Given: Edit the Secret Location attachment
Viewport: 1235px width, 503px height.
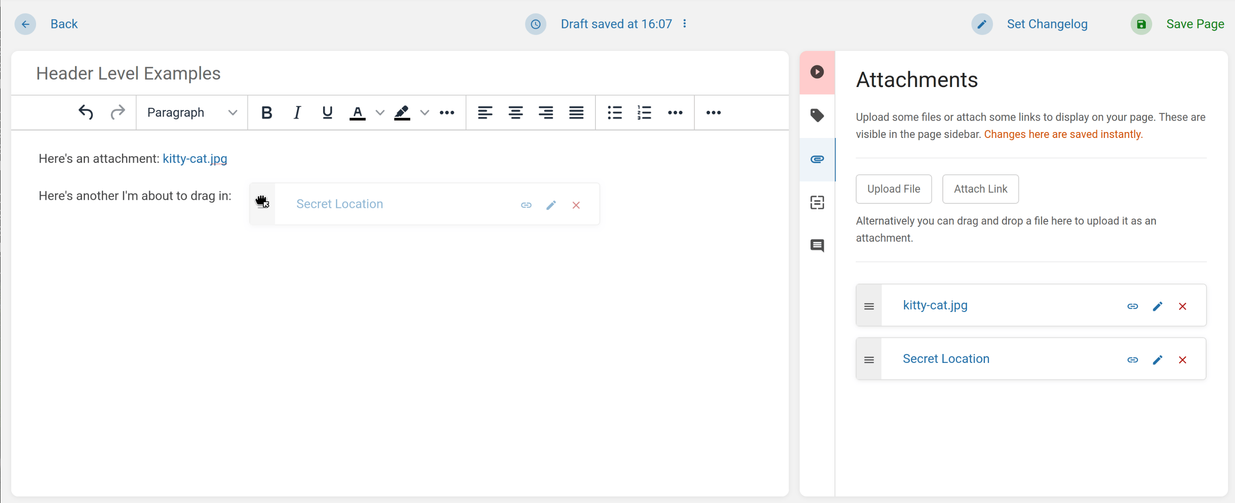Looking at the screenshot, I should (1157, 360).
